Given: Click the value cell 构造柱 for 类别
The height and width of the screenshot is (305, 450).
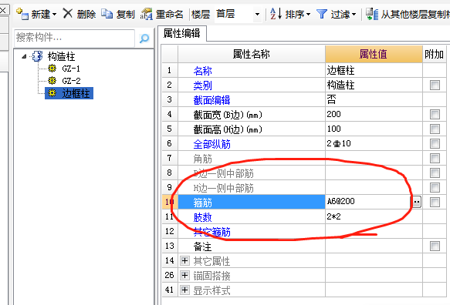Looking at the screenshot, I should [x=374, y=85].
